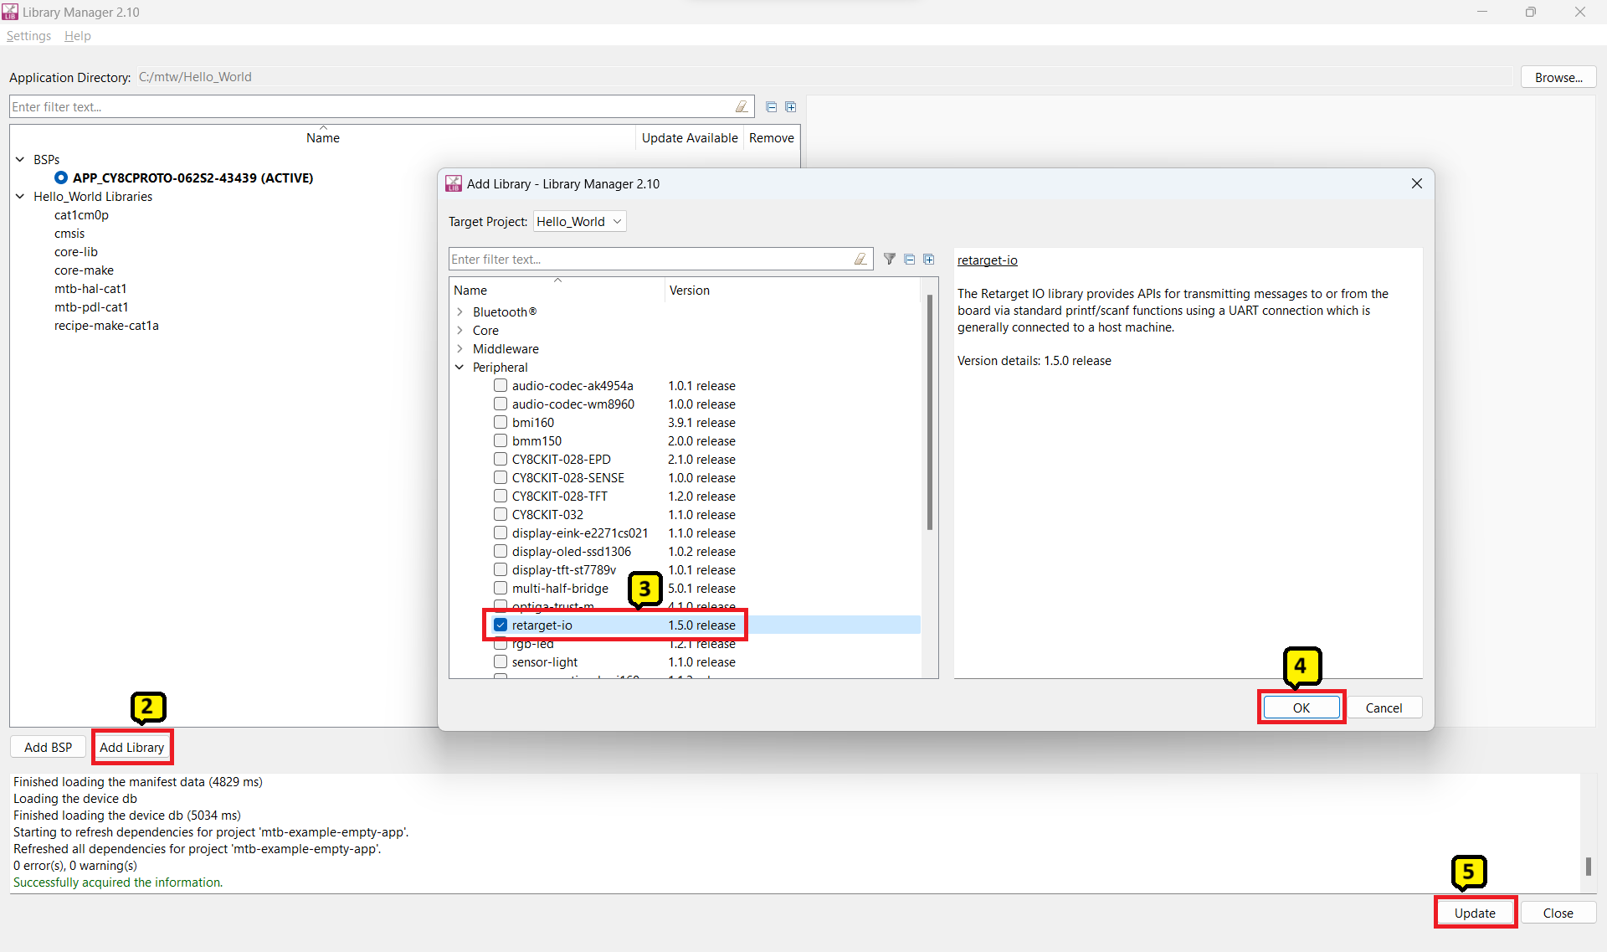Click the Close button at bottom right
The width and height of the screenshot is (1607, 952).
[x=1558, y=913]
